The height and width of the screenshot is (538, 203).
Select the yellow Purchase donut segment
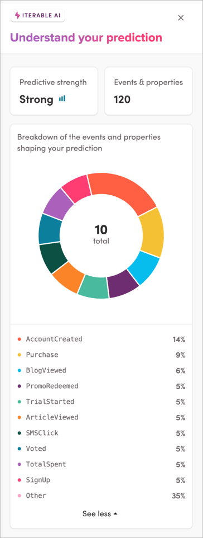[x=152, y=233]
